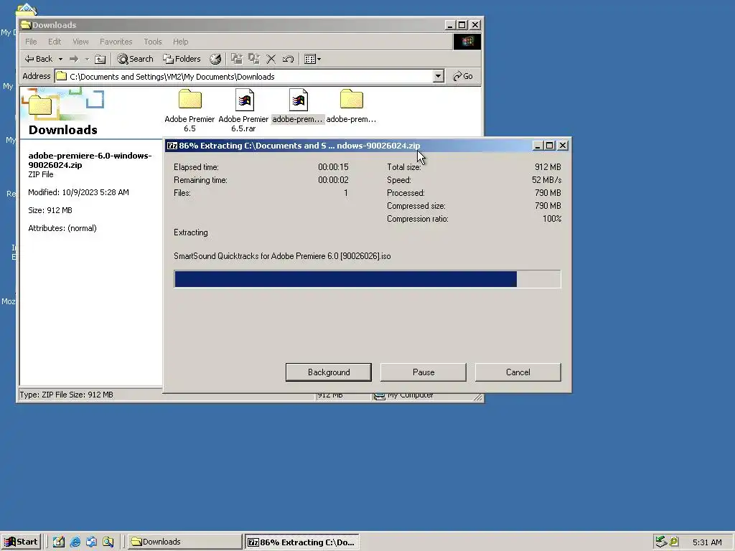Open the Views dropdown in the toolbar
The width and height of the screenshot is (735, 551).
coord(312,59)
